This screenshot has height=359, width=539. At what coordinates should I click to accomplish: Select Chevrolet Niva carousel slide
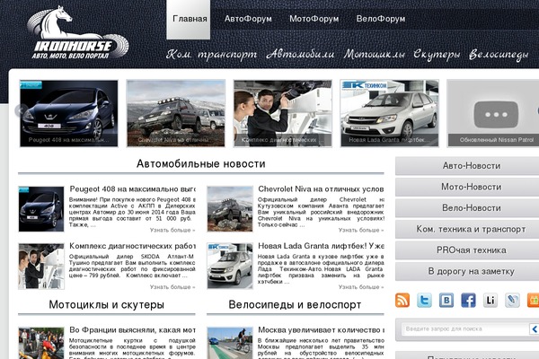[x=176, y=113]
